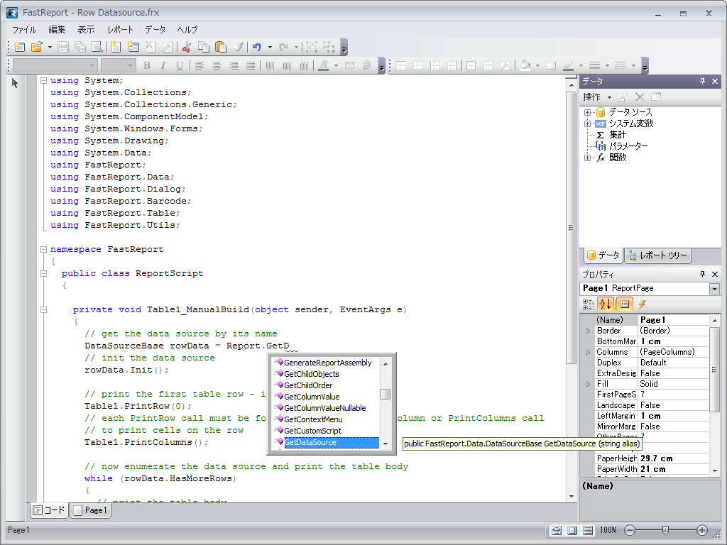Show events with the lightning bolt icon
Viewport: 727px width, 545px height.
pyautogui.click(x=642, y=304)
